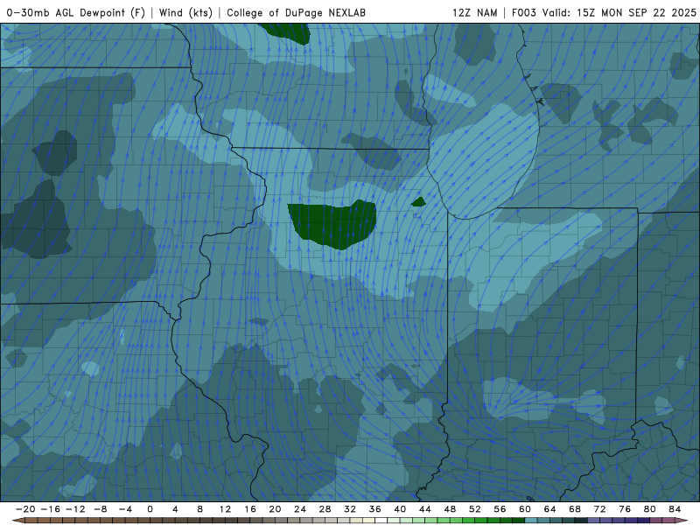
Task: Click the 44 legend value
Action: (x=425, y=509)
